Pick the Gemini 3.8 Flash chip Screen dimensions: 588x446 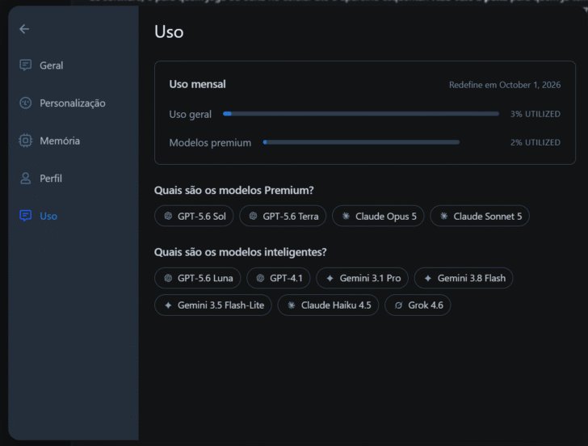coord(464,278)
